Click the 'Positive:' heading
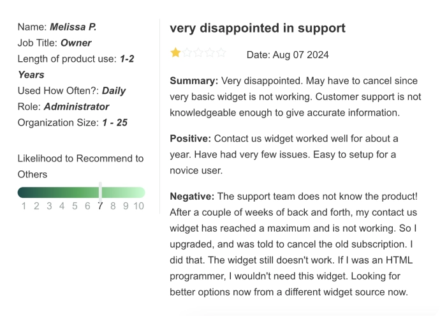The width and height of the screenshot is (440, 319). 191,138
